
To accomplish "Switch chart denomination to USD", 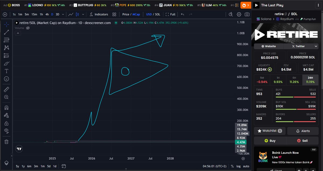I will (x=149, y=14).
